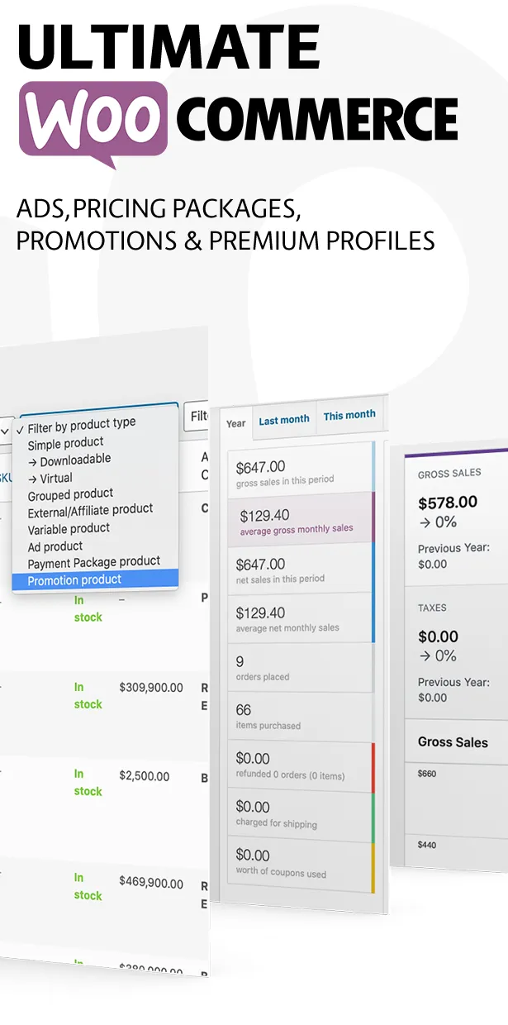Click the growth arrow under $578.00 gross sales

coord(424,522)
